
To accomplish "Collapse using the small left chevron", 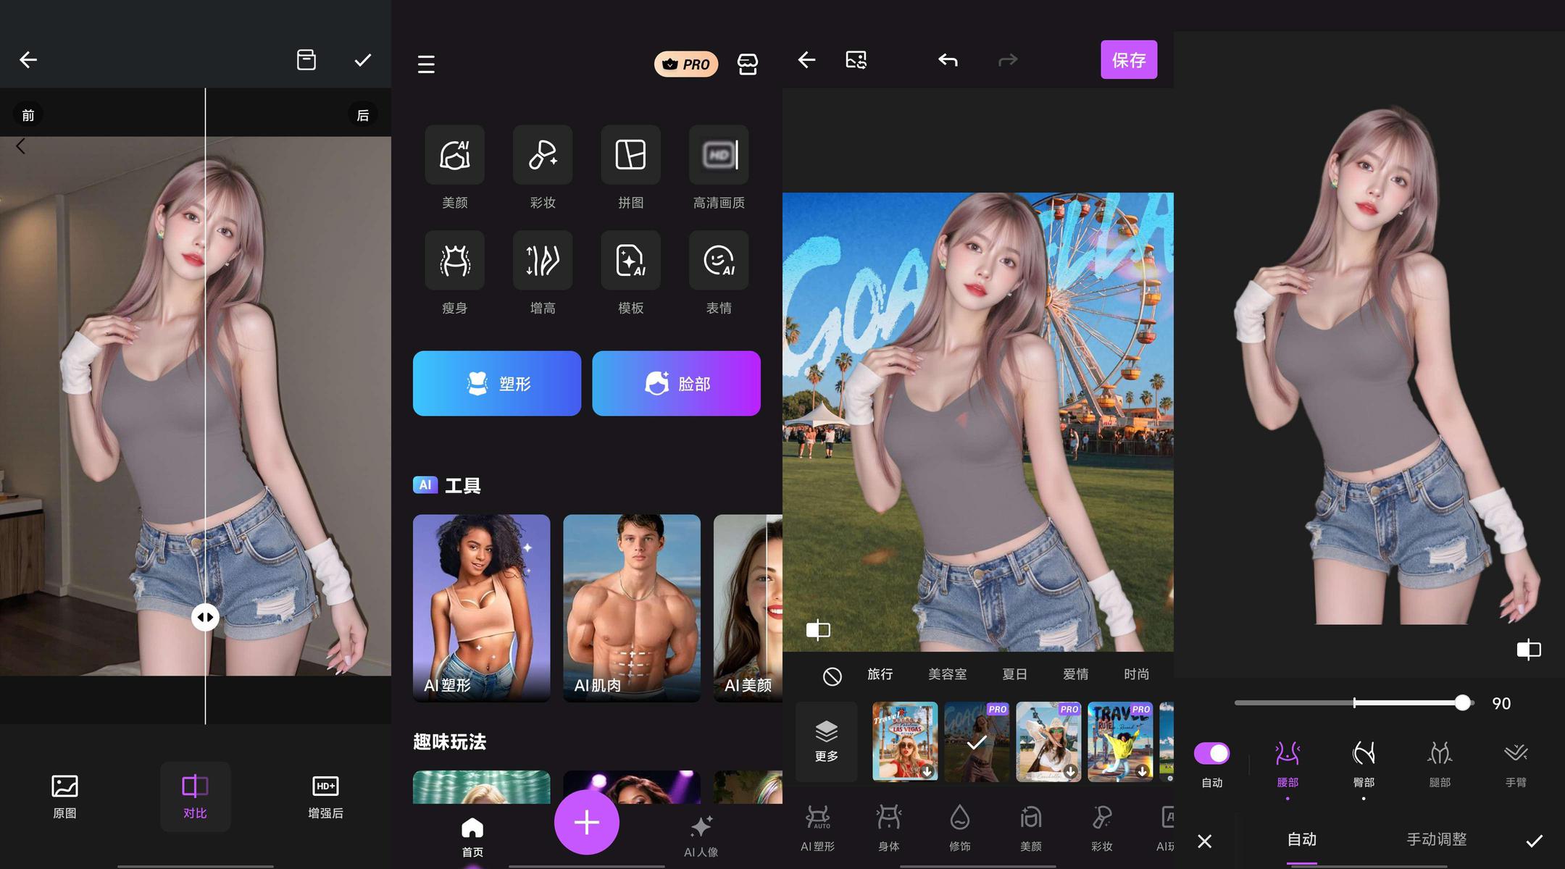I will coord(20,146).
